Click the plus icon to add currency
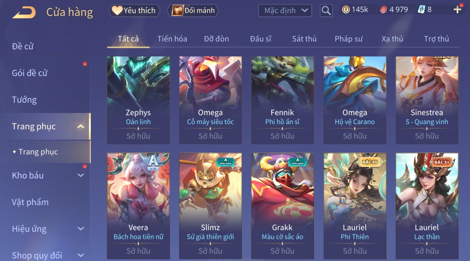The height and width of the screenshot is (261, 470). point(457,10)
